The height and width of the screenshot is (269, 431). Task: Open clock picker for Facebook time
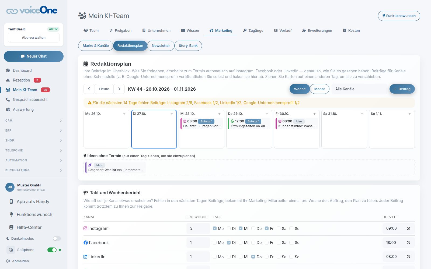[408, 243]
